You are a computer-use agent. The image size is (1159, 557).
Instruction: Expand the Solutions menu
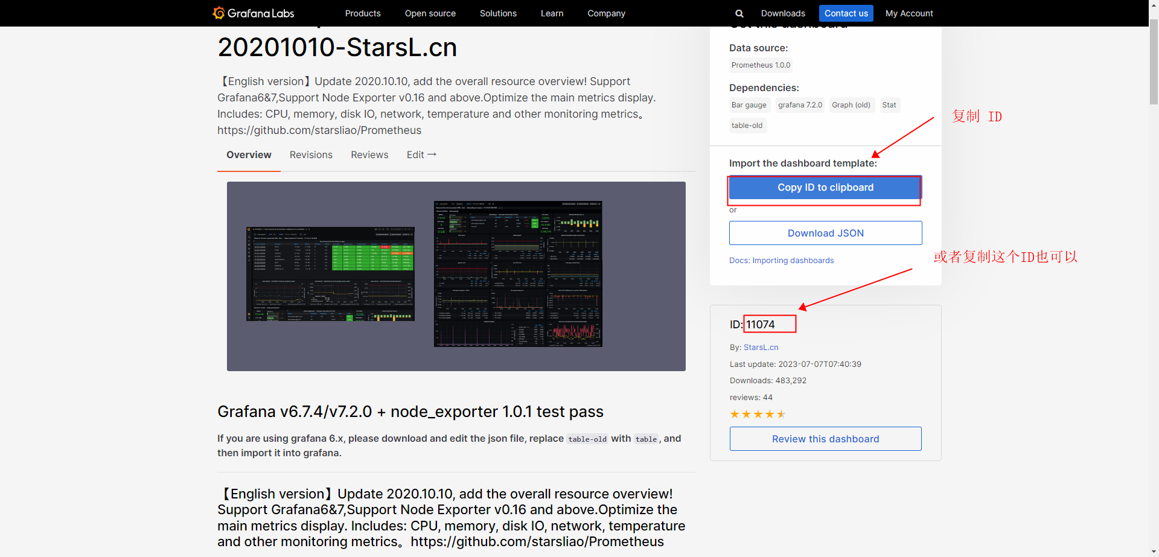tap(498, 13)
